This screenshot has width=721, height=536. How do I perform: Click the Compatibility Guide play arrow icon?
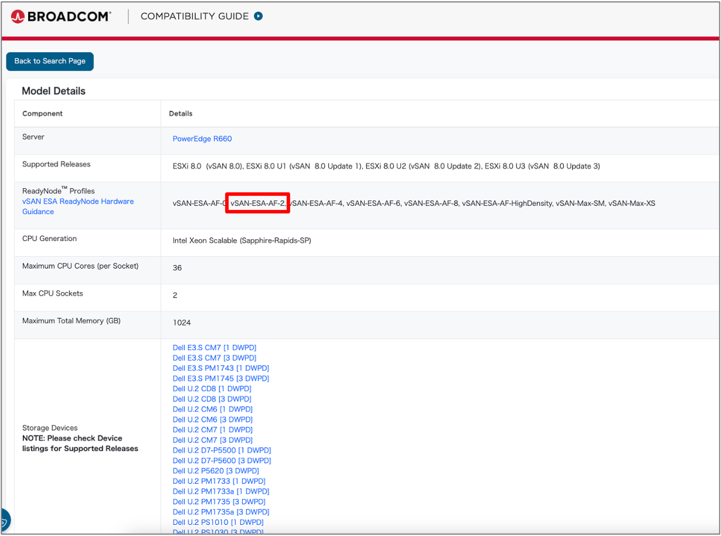(258, 16)
